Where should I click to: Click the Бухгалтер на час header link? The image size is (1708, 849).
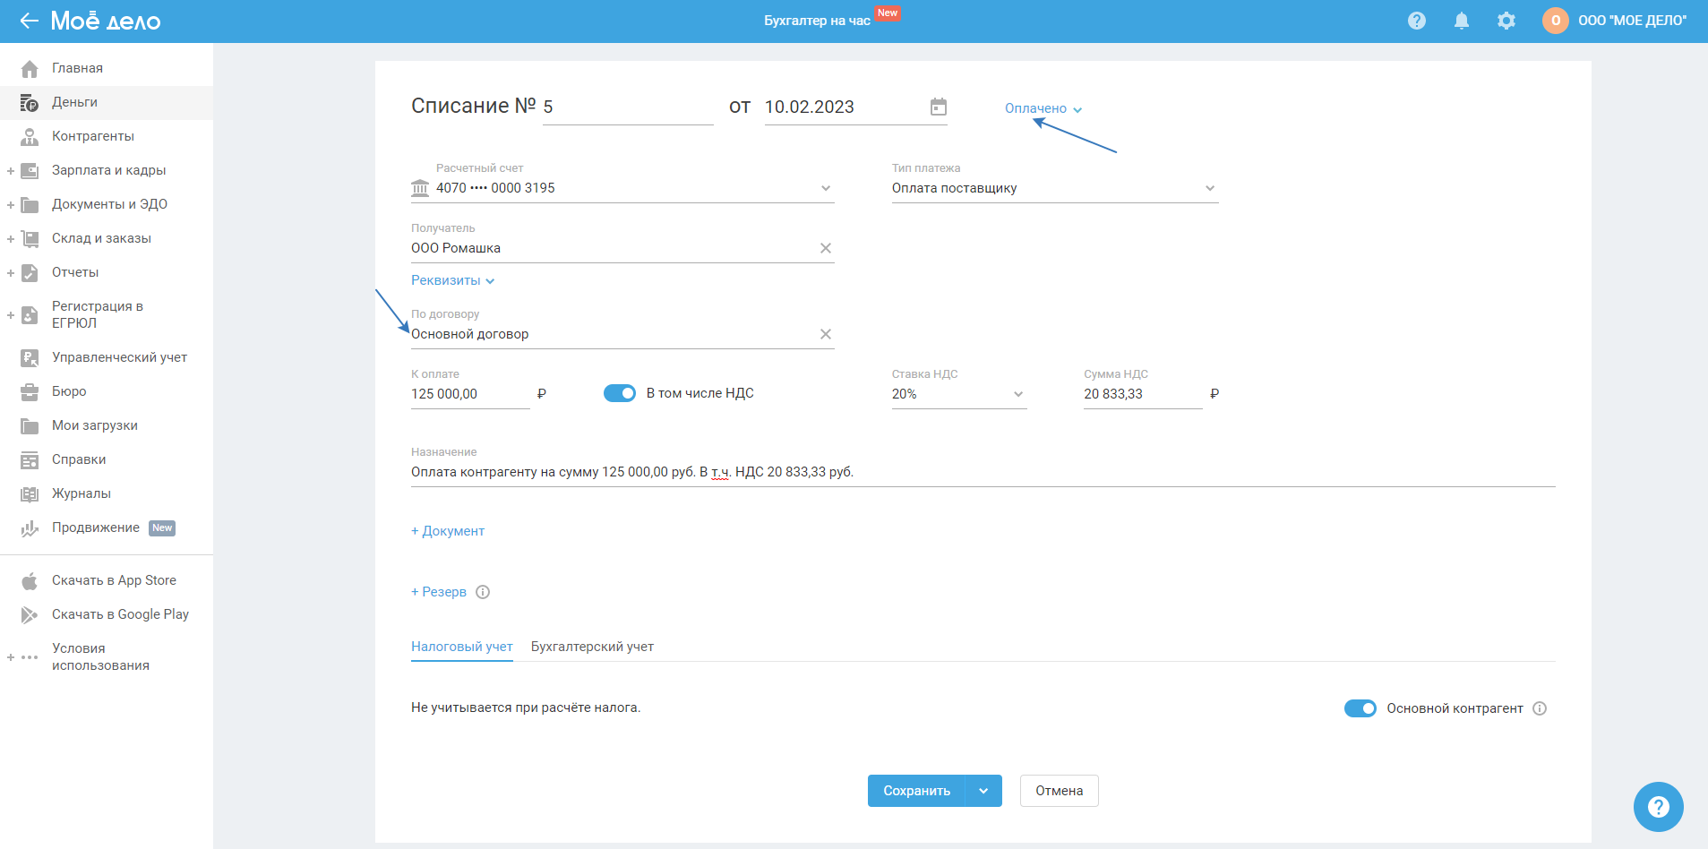pos(817,21)
